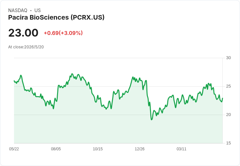Select the 12/26 date axis label
240x166 pixels.
click(140, 149)
